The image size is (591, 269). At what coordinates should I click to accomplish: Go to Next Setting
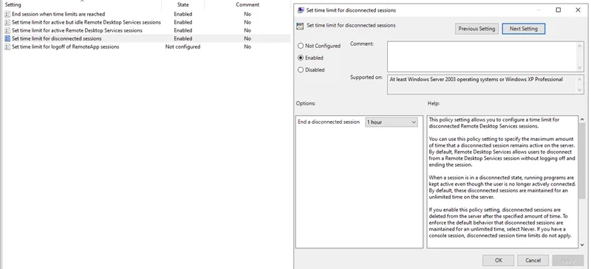(x=523, y=29)
